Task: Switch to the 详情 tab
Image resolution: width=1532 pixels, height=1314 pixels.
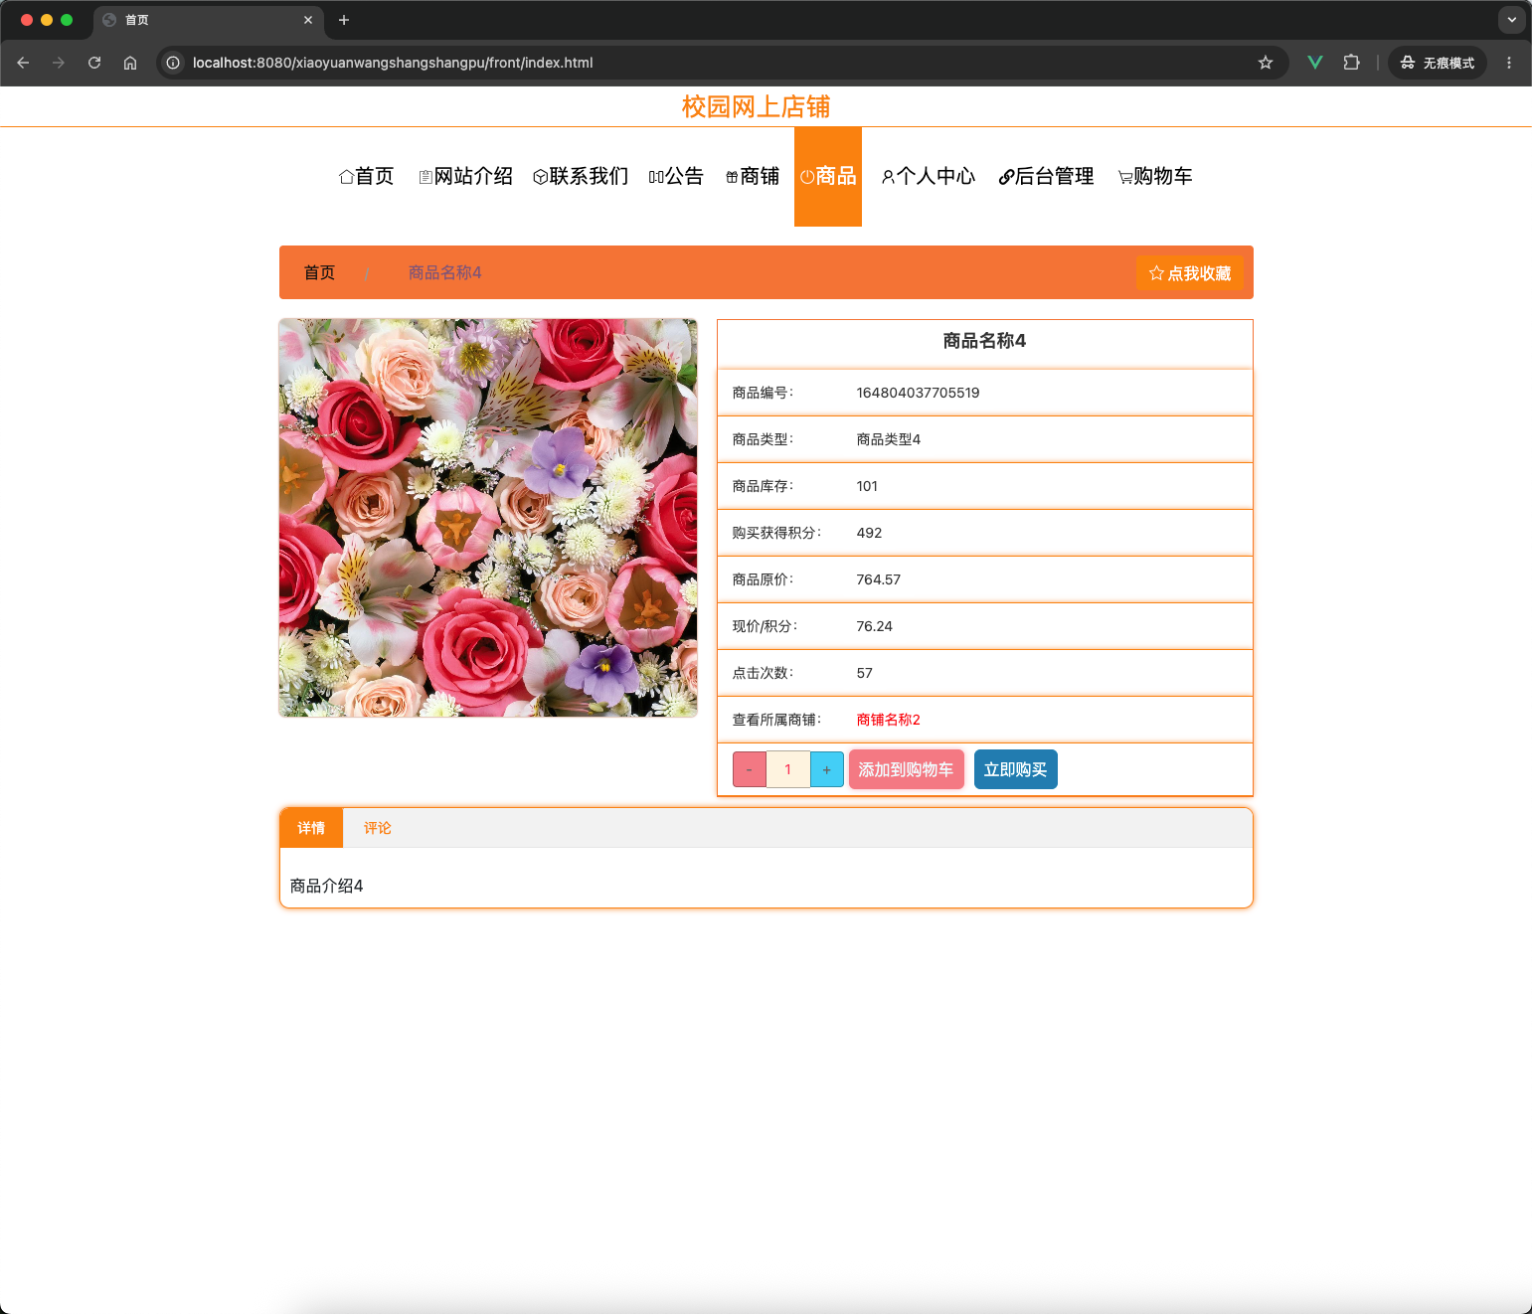Action: tap(311, 828)
